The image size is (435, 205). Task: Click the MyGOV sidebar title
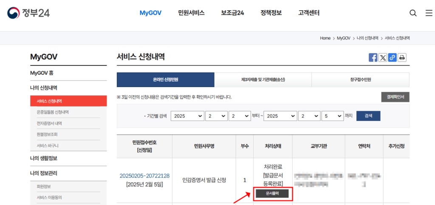pyautogui.click(x=44, y=57)
